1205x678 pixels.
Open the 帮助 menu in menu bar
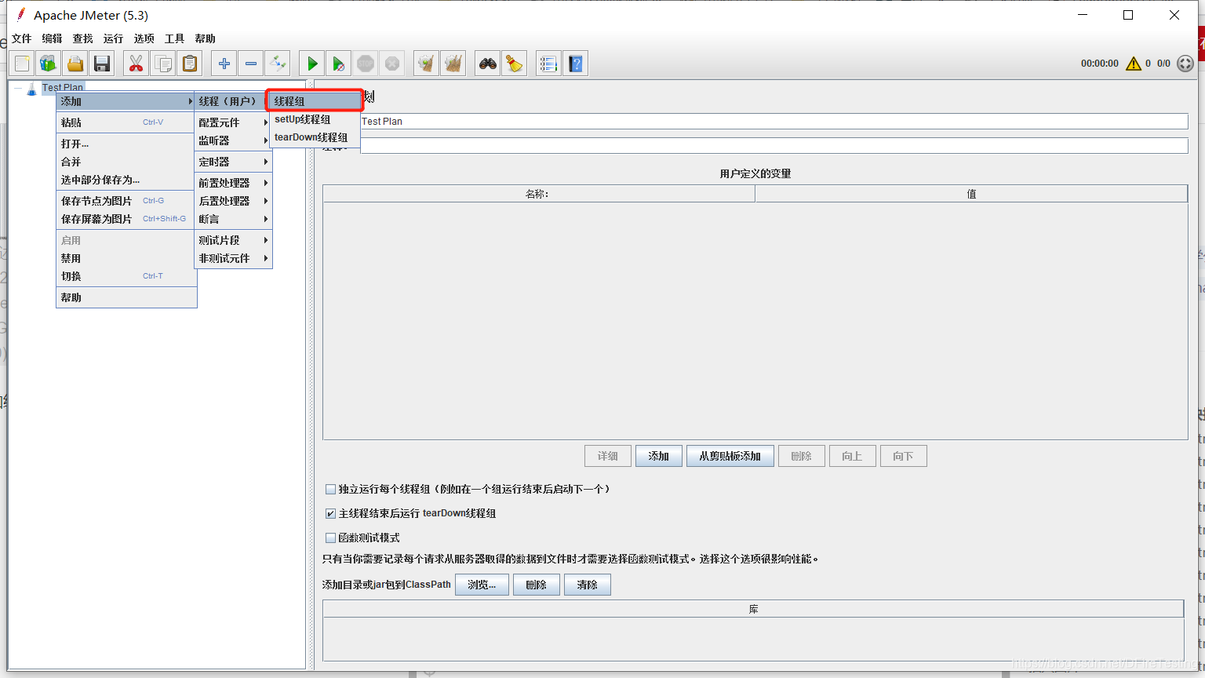tap(205, 38)
